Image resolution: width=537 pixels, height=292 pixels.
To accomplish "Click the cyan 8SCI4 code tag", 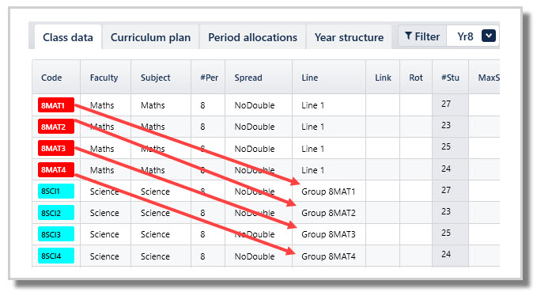I will tap(56, 256).
